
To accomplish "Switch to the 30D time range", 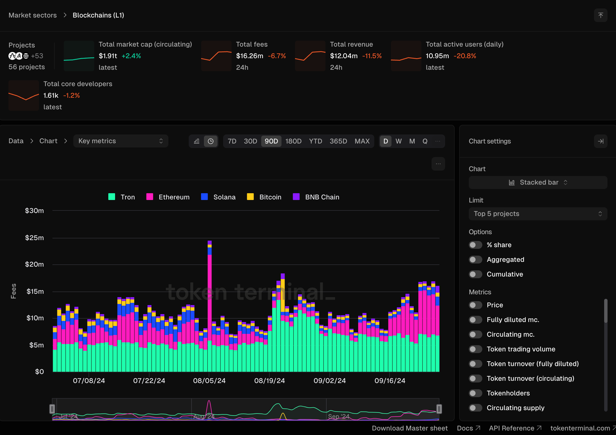I will [x=250, y=141].
